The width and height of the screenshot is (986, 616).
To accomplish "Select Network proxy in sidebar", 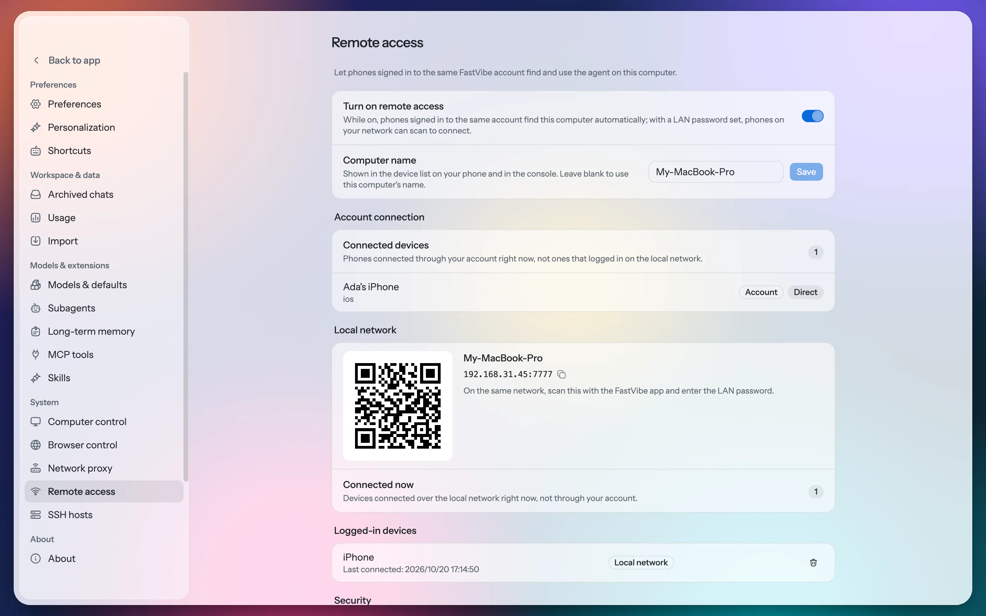I will (104, 468).
